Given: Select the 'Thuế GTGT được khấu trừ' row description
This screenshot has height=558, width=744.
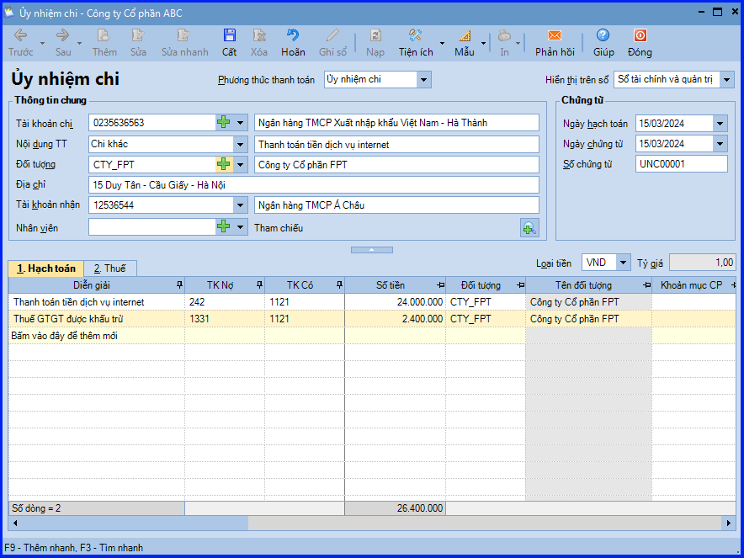Looking at the screenshot, I should (97, 319).
